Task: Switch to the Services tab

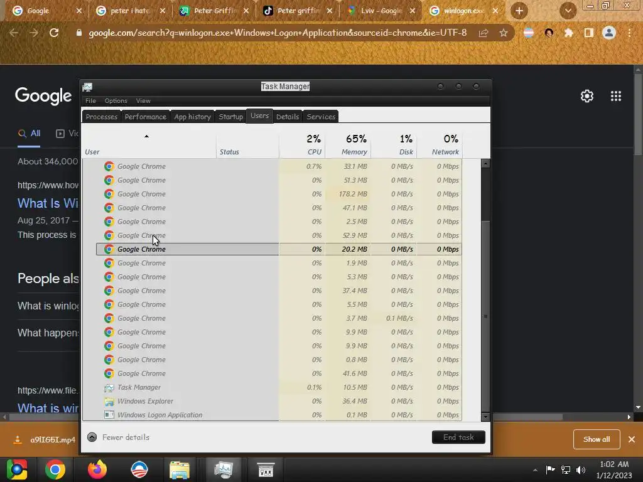Action: [x=321, y=116]
